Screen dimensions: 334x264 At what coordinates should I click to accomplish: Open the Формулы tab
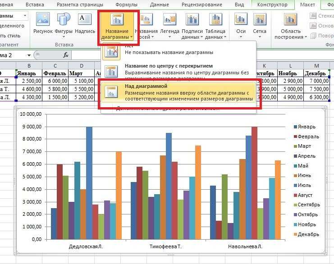pos(126,5)
